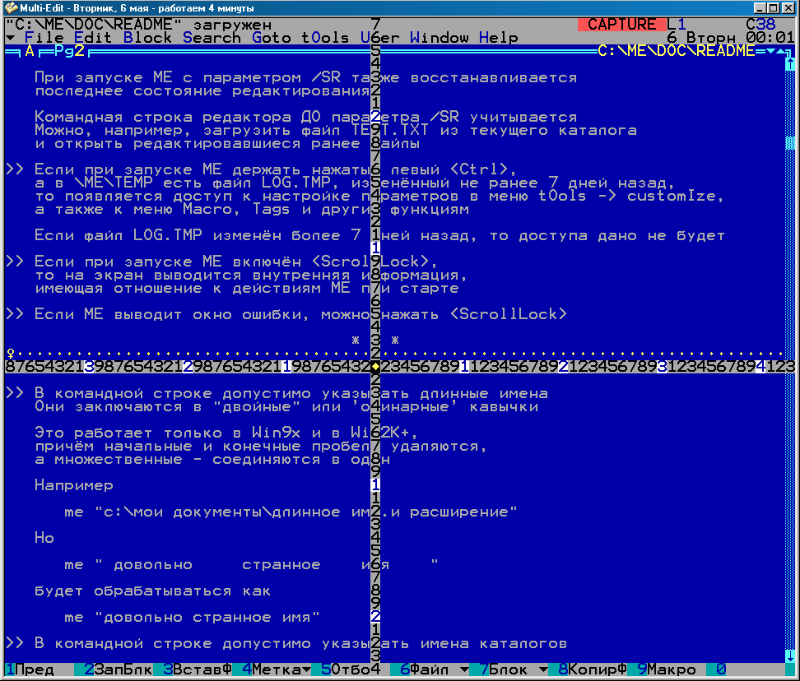Minimize the Multi-Edit window
Viewport: 800px width, 681px height.
click(760, 7)
